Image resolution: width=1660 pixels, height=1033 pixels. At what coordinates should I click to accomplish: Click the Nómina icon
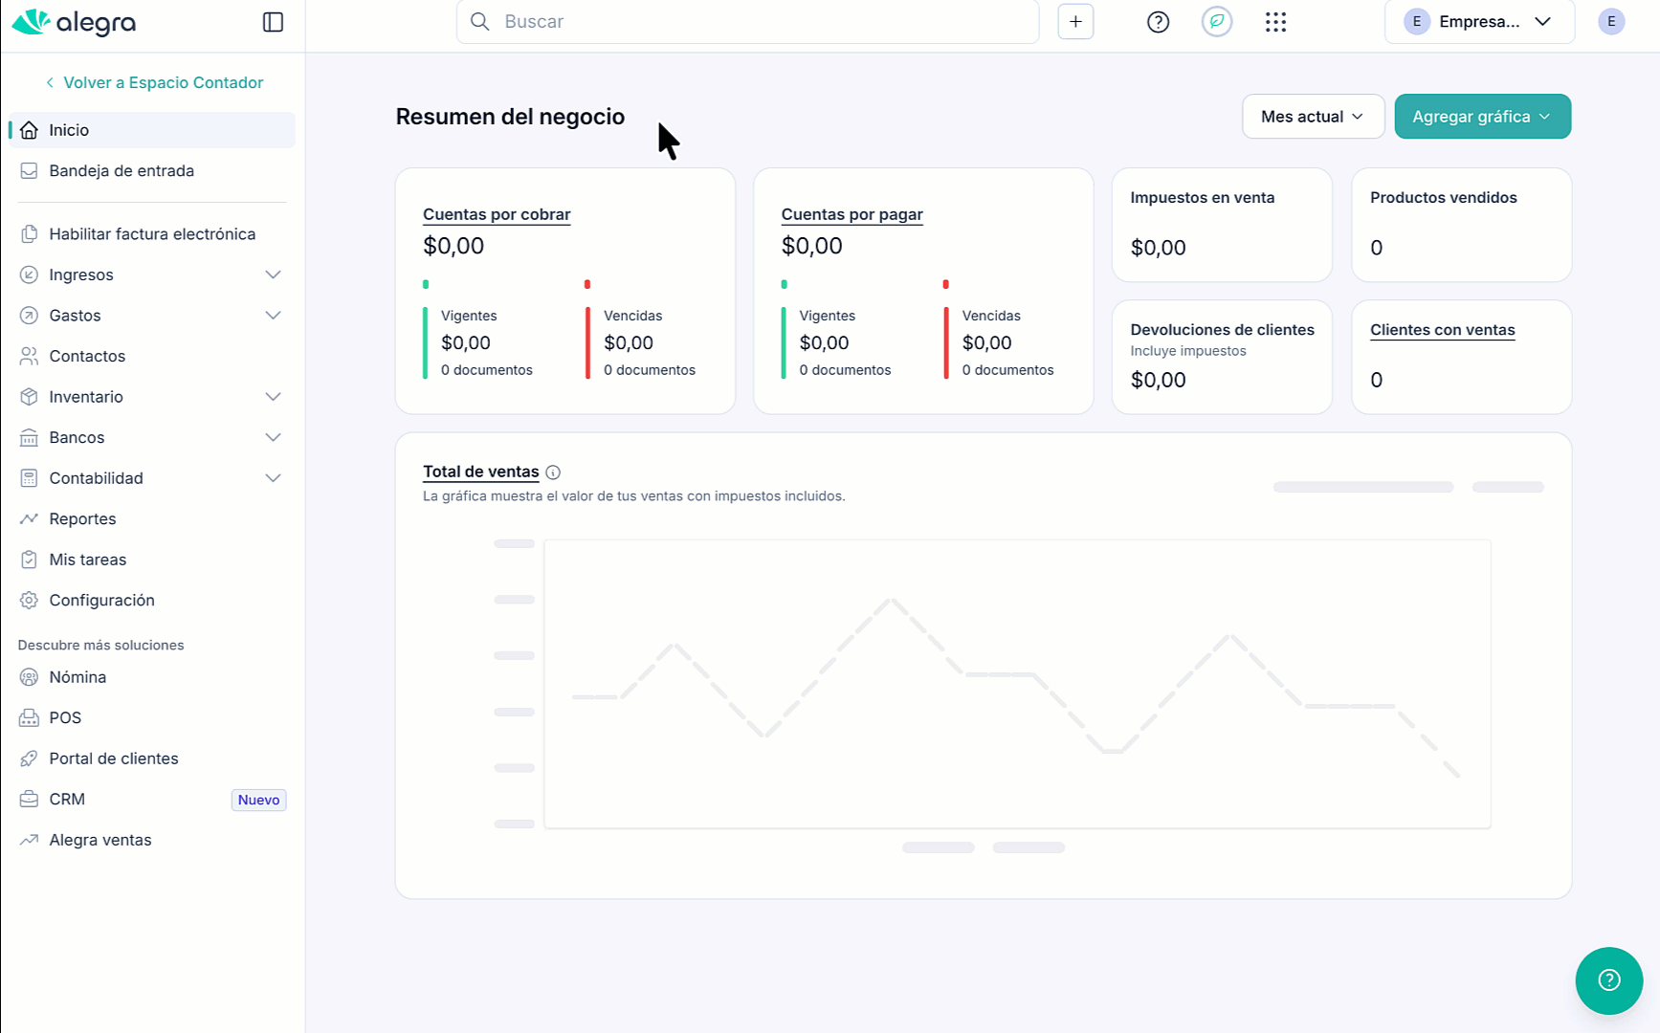[30, 677]
